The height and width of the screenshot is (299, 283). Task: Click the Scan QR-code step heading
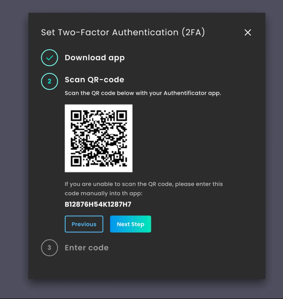tap(94, 80)
